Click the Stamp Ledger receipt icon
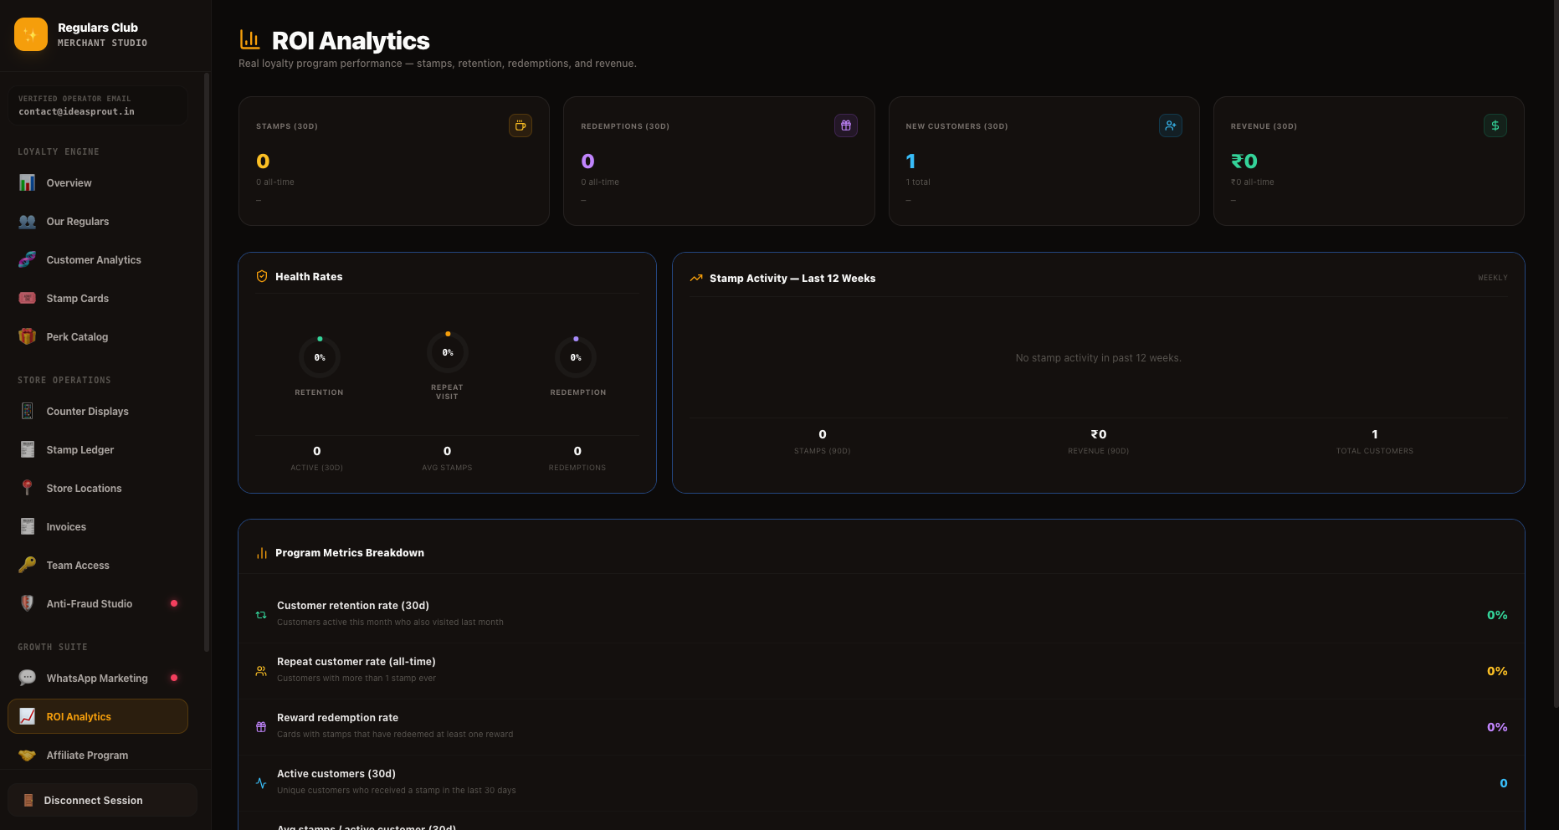Viewport: 1559px width, 830px height. (28, 449)
